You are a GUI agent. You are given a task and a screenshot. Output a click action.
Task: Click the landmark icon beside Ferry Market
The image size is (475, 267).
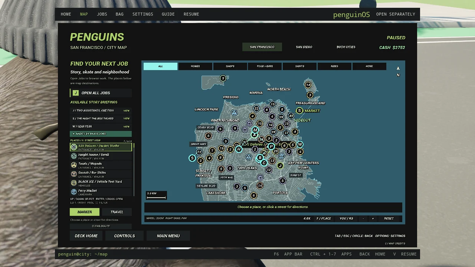74,192
